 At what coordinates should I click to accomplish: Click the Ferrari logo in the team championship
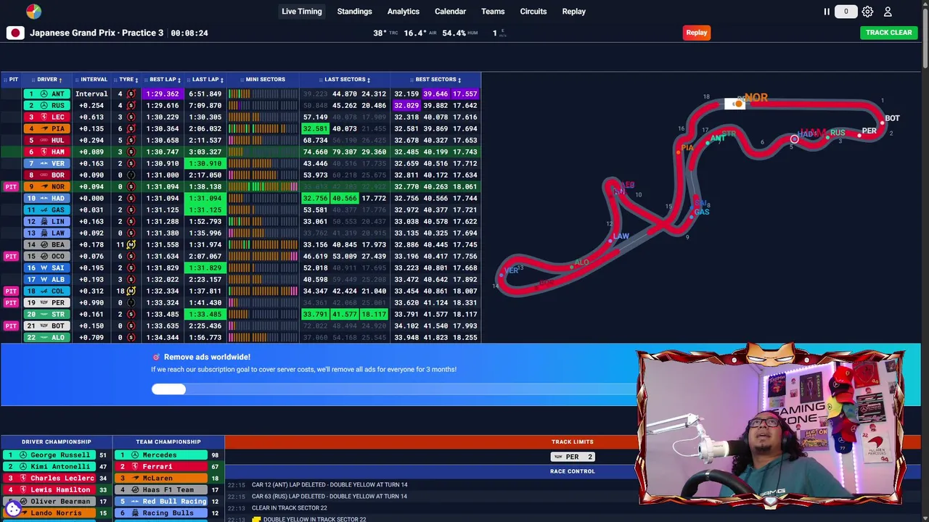pyautogui.click(x=134, y=466)
